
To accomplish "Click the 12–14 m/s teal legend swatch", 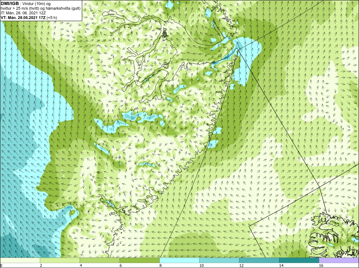I will [x=259, y=260].
